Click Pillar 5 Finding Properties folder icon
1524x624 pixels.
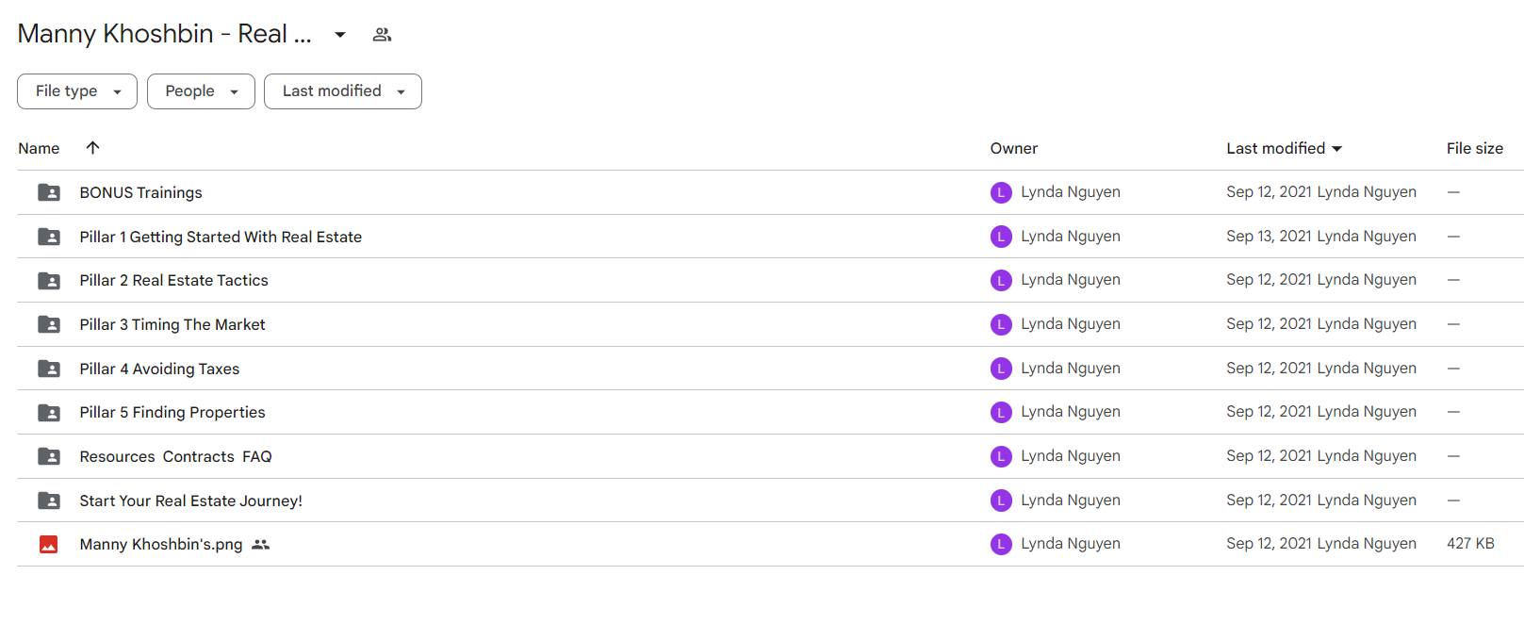coord(49,413)
